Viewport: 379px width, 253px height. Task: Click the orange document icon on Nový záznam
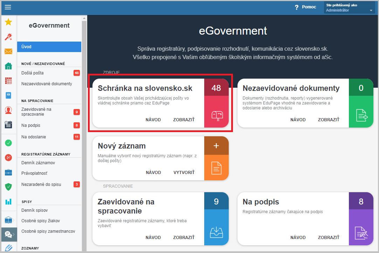tap(216, 168)
